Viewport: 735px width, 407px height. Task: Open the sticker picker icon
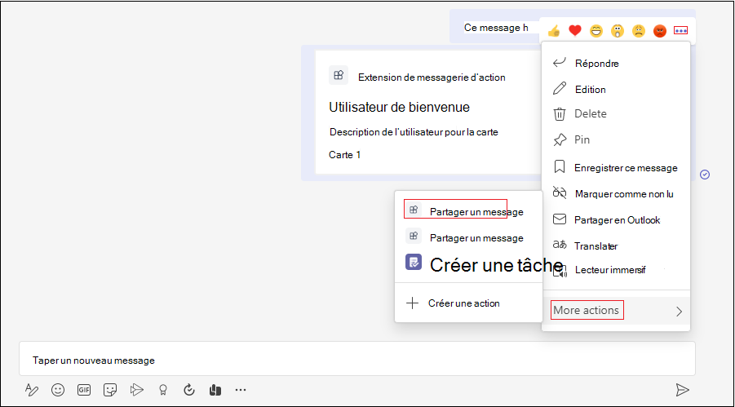tap(110, 390)
